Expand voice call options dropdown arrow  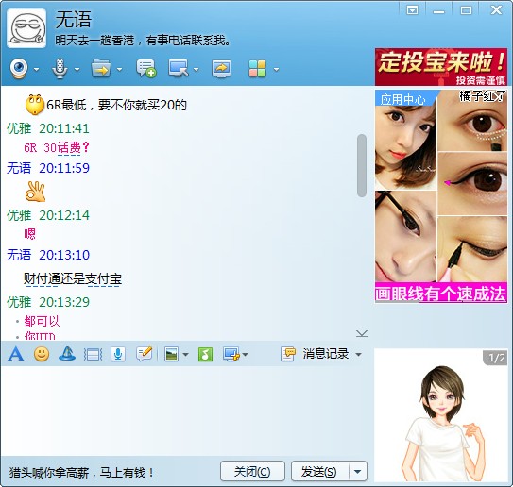click(x=77, y=69)
